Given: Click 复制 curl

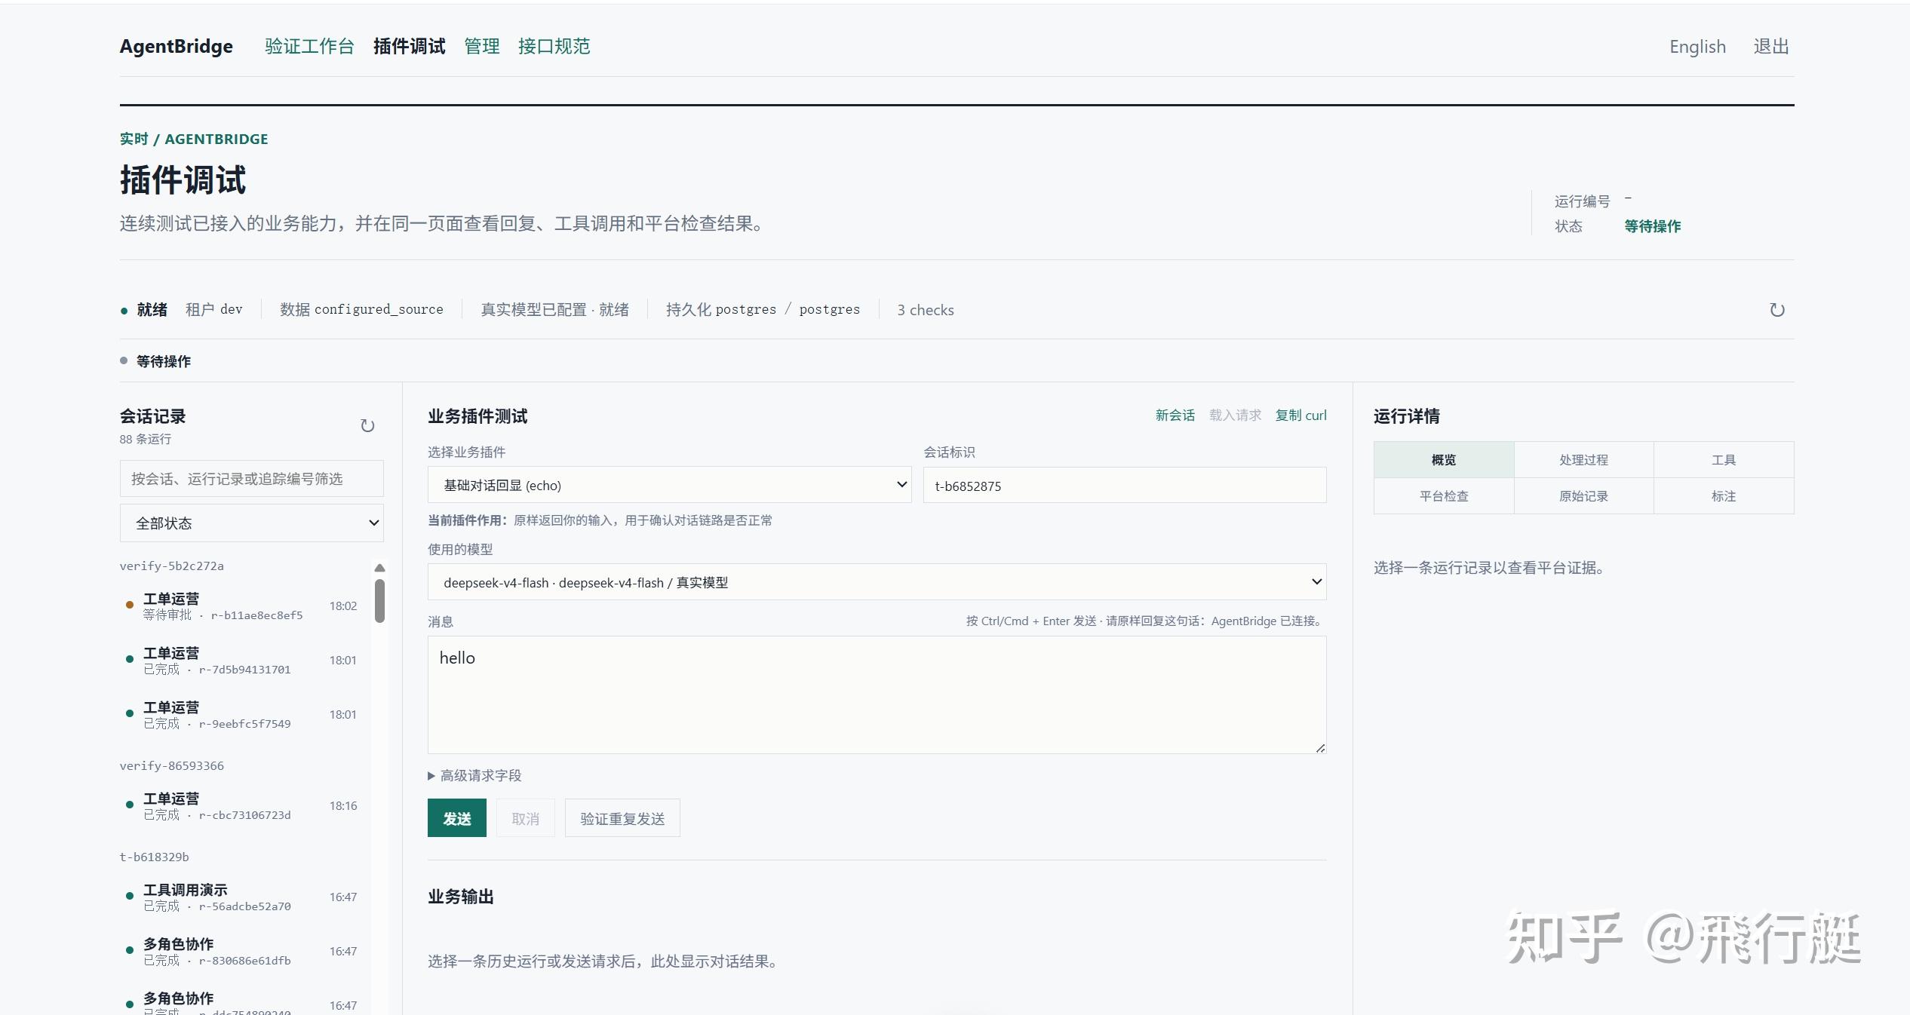Looking at the screenshot, I should (x=1301, y=416).
